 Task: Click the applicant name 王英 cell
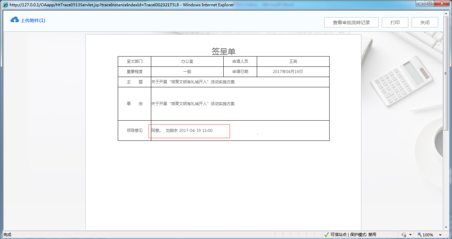[x=293, y=61]
